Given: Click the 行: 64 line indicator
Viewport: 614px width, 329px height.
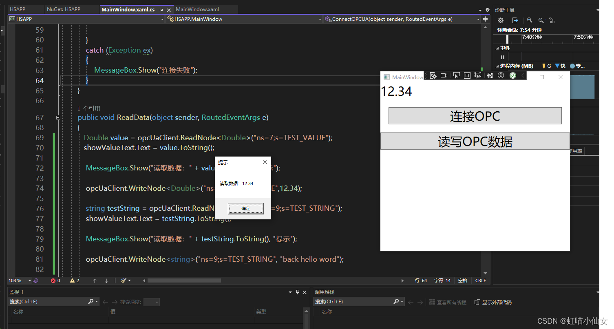Looking at the screenshot, I should (421, 280).
